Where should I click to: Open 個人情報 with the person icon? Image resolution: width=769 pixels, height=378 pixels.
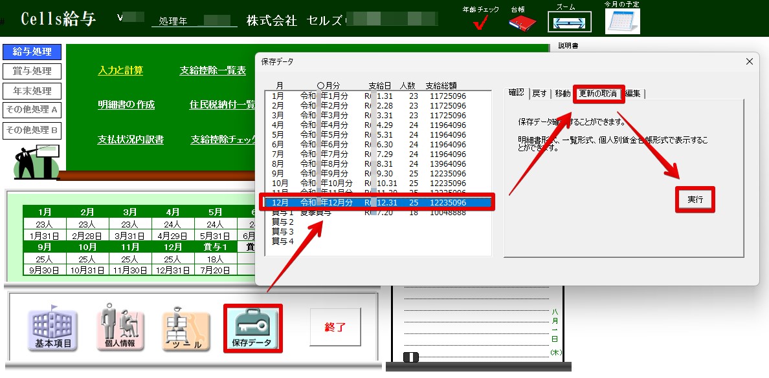coord(119,328)
